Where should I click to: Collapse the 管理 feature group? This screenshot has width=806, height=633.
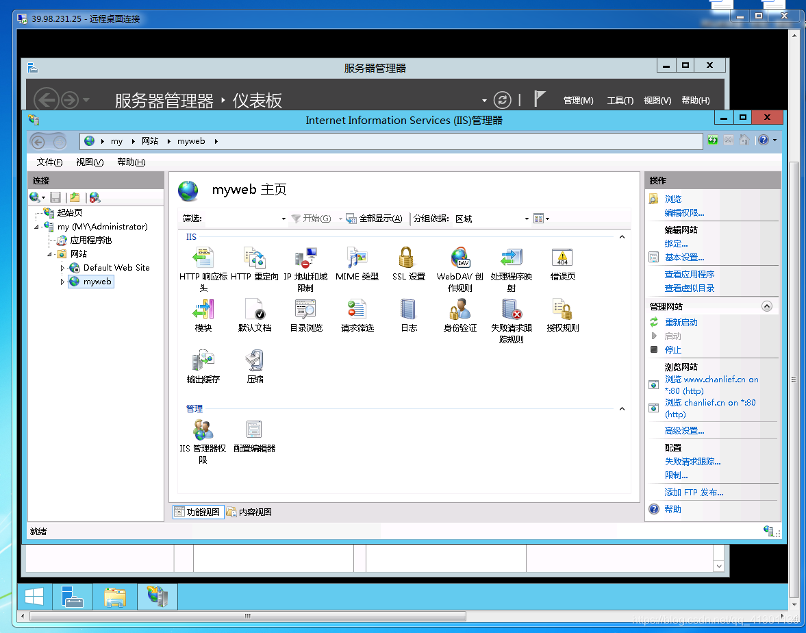point(622,409)
